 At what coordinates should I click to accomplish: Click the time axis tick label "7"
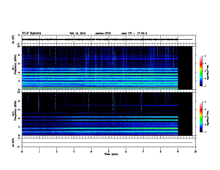(143, 152)
